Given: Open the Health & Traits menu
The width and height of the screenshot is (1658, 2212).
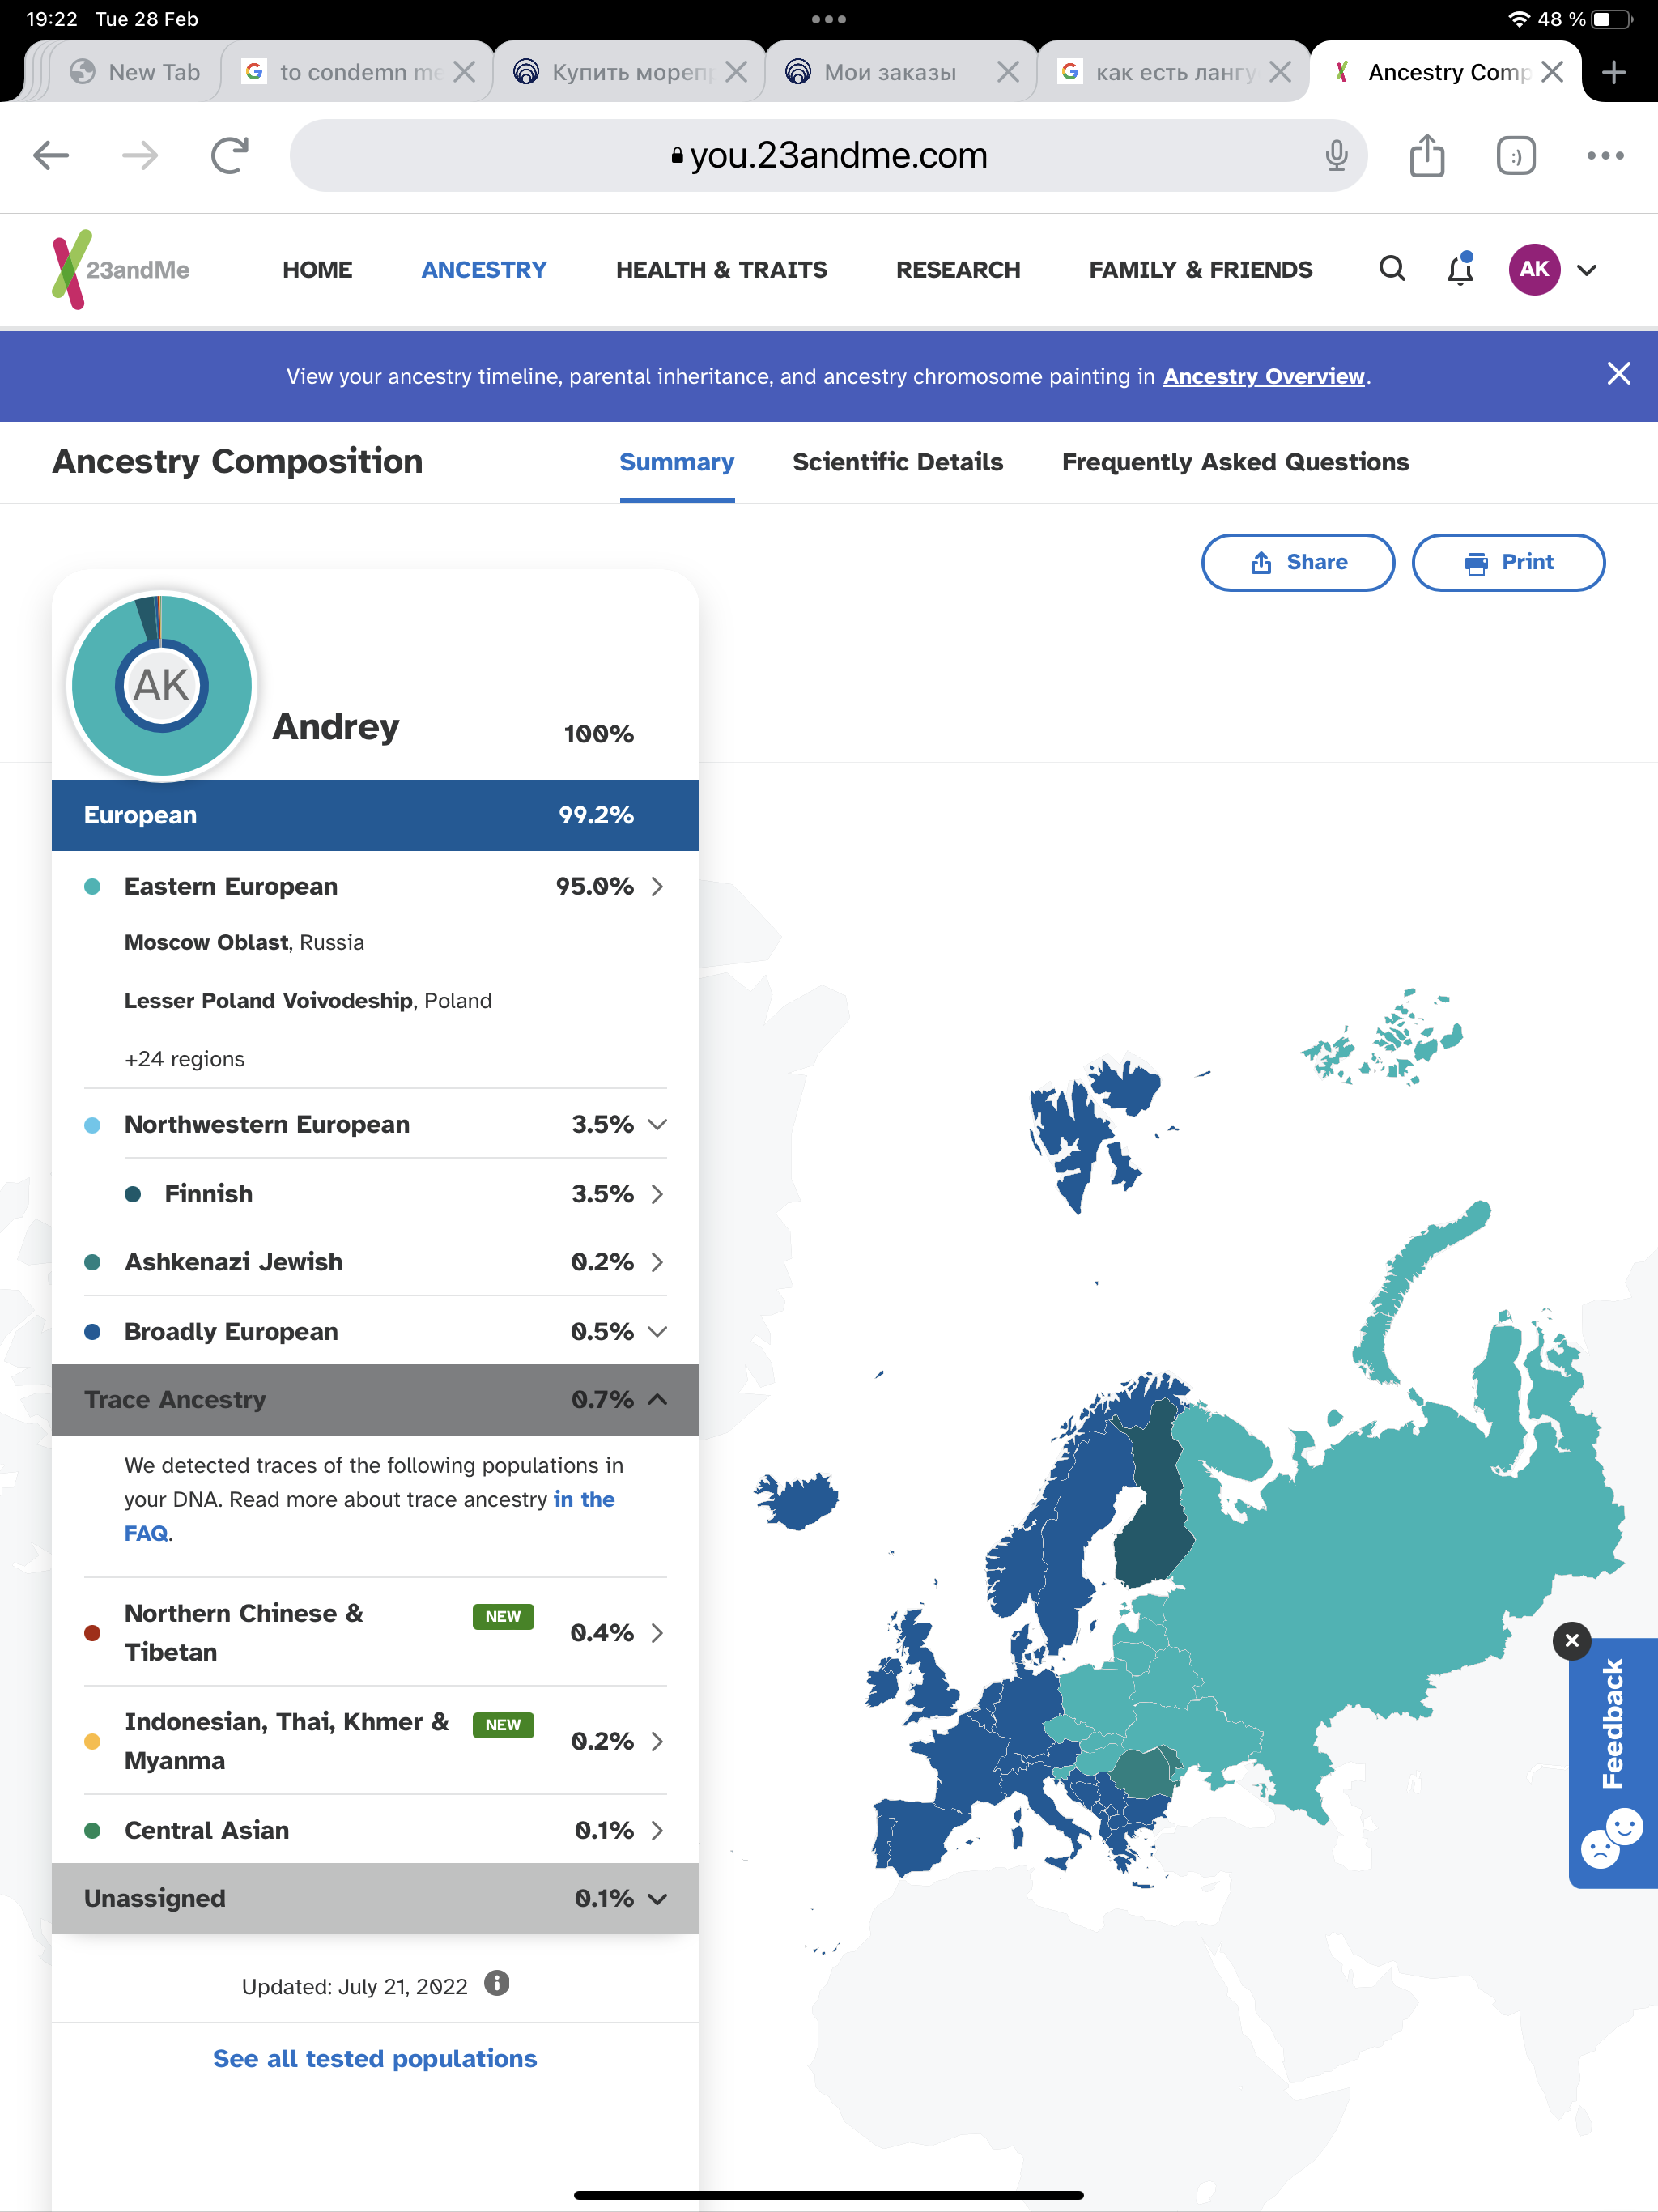Looking at the screenshot, I should point(721,270).
